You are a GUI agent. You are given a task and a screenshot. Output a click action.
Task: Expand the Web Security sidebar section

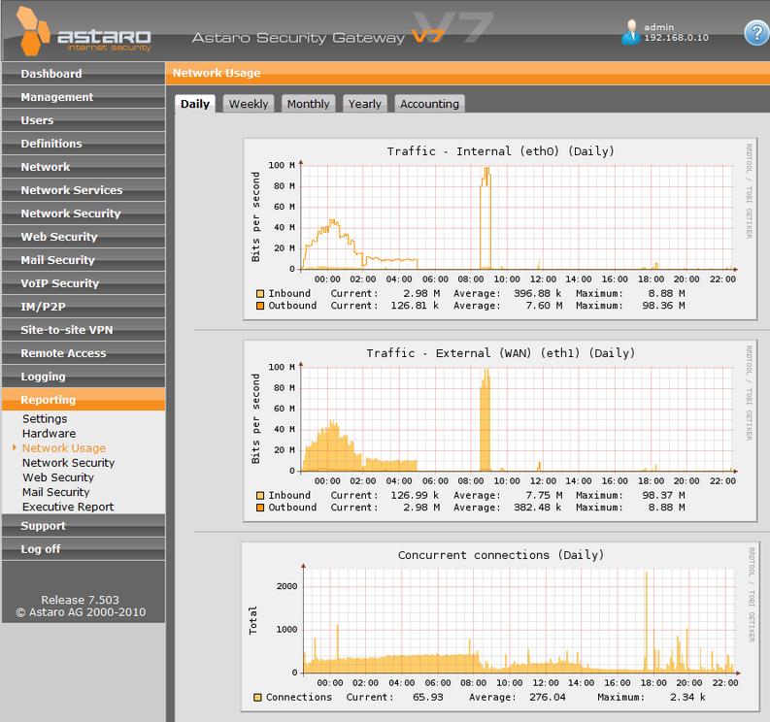59,237
